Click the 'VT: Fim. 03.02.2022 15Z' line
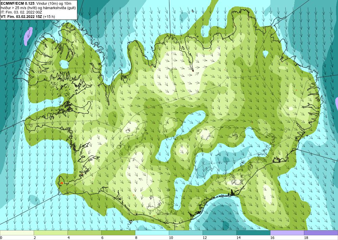 (x=22, y=17)
